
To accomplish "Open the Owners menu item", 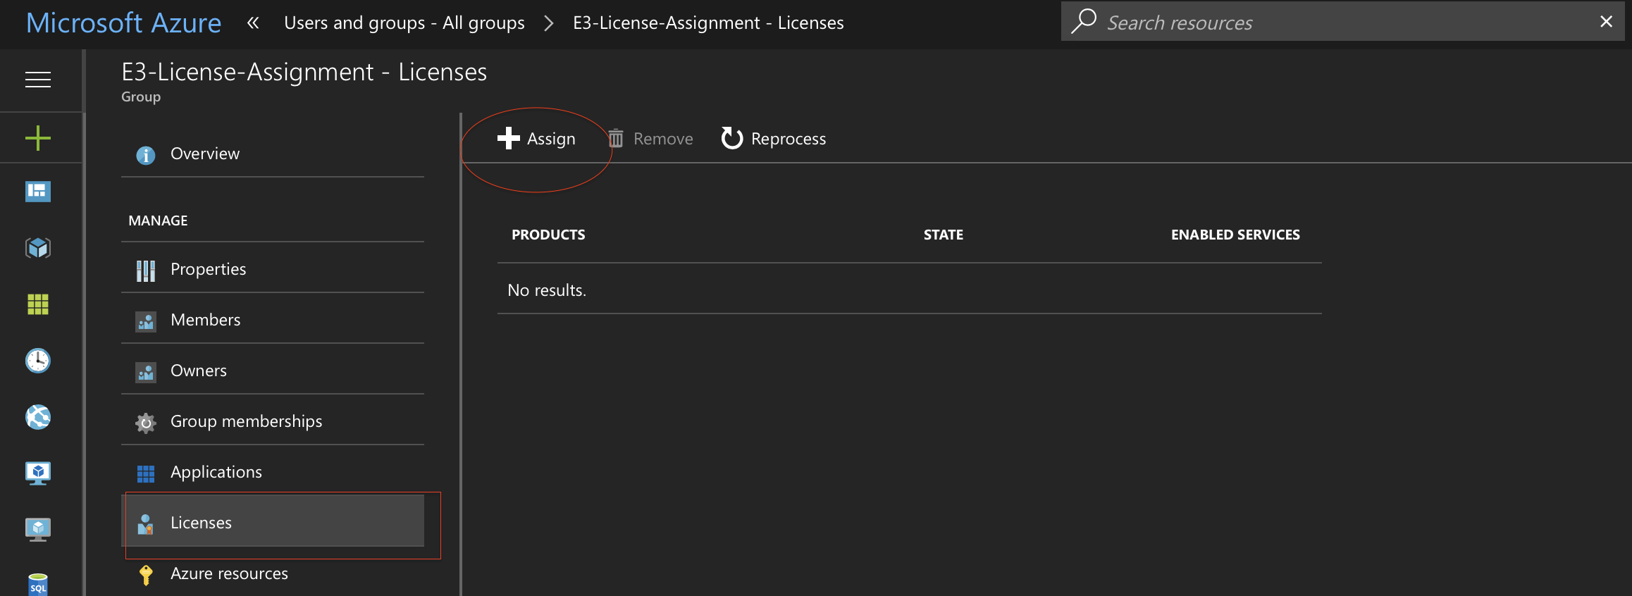I will tap(273, 371).
